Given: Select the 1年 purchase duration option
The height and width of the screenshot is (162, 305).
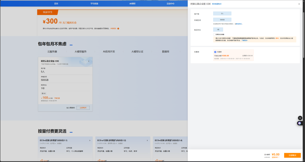Looking at the screenshot, I should [218, 30].
